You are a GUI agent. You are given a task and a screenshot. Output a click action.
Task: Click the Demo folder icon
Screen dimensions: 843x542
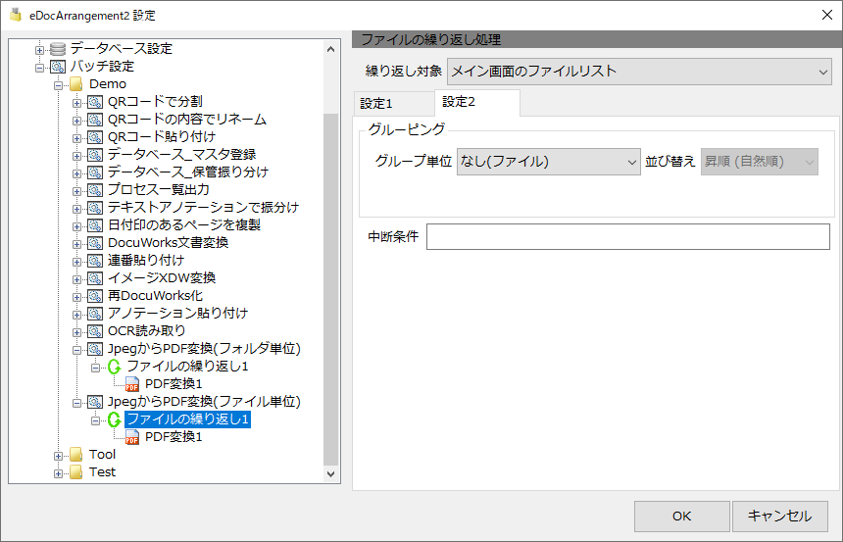click(x=76, y=84)
